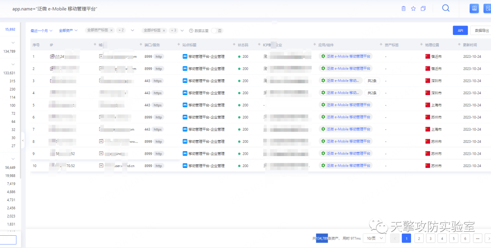Expand the IP tag selector chevron after +3
Image resolution: width=491 pixels, height=248 pixels.
(182, 30)
